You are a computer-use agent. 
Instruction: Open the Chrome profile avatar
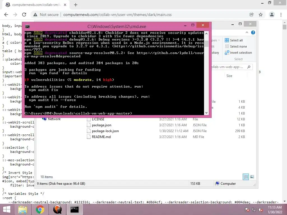[272, 15]
